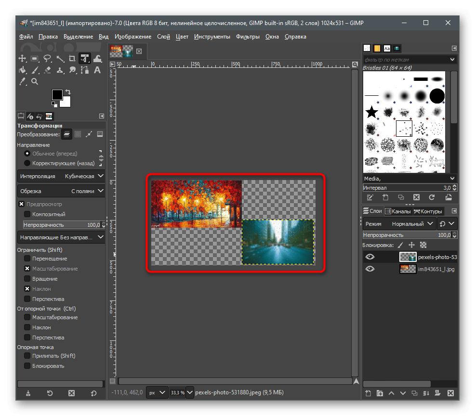This screenshot has height=416, width=475.
Task: Click the background color swatch
Action: [x=67, y=103]
